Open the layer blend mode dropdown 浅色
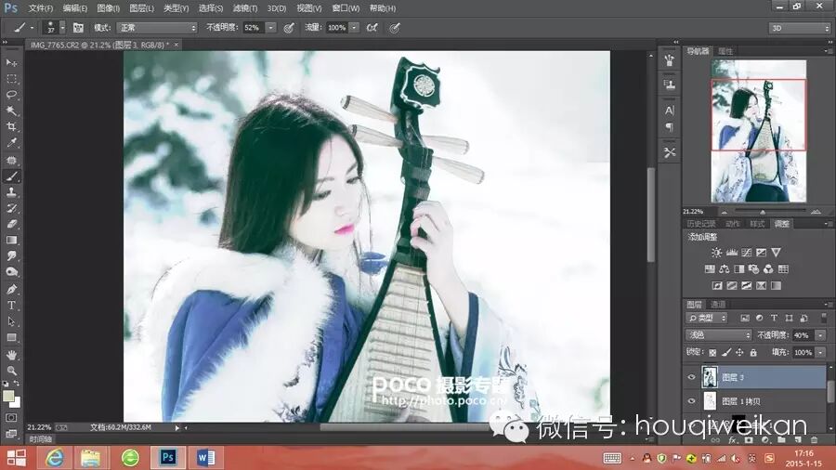 718,335
